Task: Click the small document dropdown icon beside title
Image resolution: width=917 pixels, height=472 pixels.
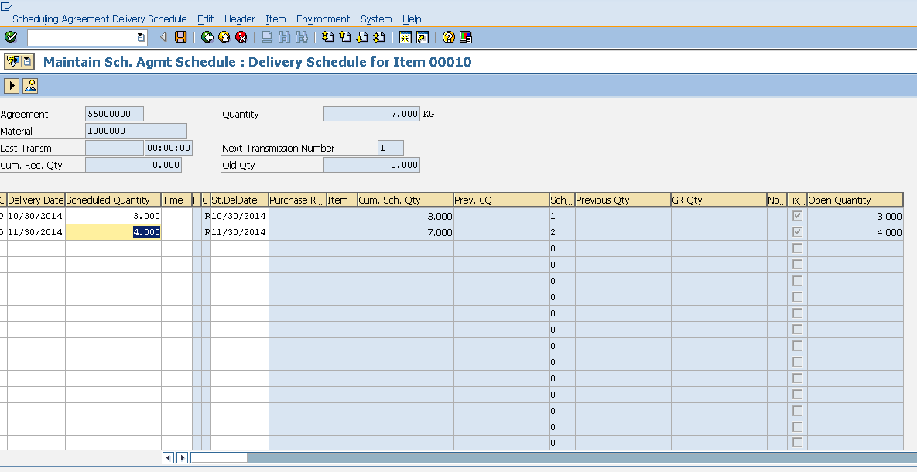Action: point(27,61)
